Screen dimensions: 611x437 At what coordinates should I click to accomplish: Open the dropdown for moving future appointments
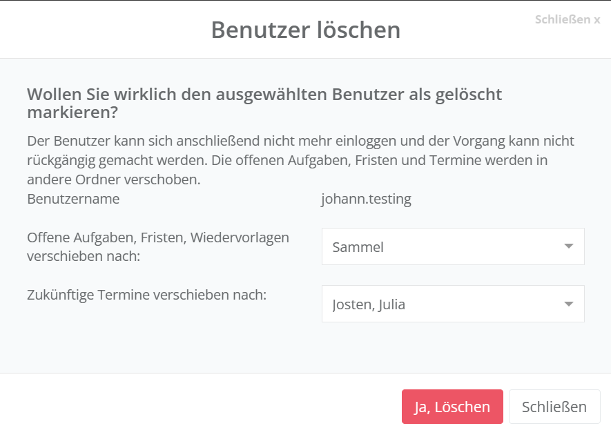coord(452,304)
